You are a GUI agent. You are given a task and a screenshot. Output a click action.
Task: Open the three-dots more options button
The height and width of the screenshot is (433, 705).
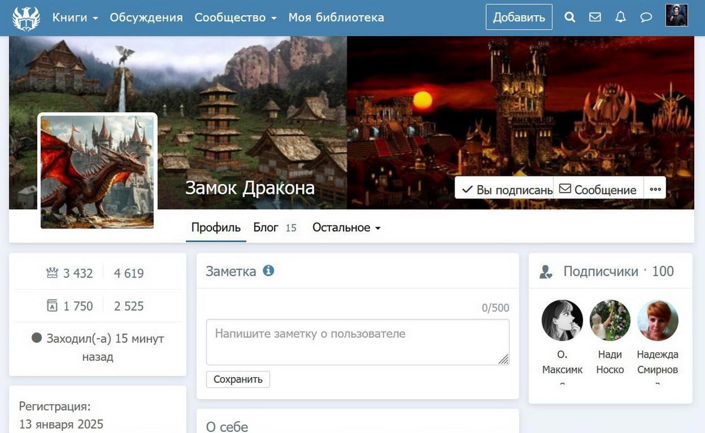pyautogui.click(x=655, y=189)
